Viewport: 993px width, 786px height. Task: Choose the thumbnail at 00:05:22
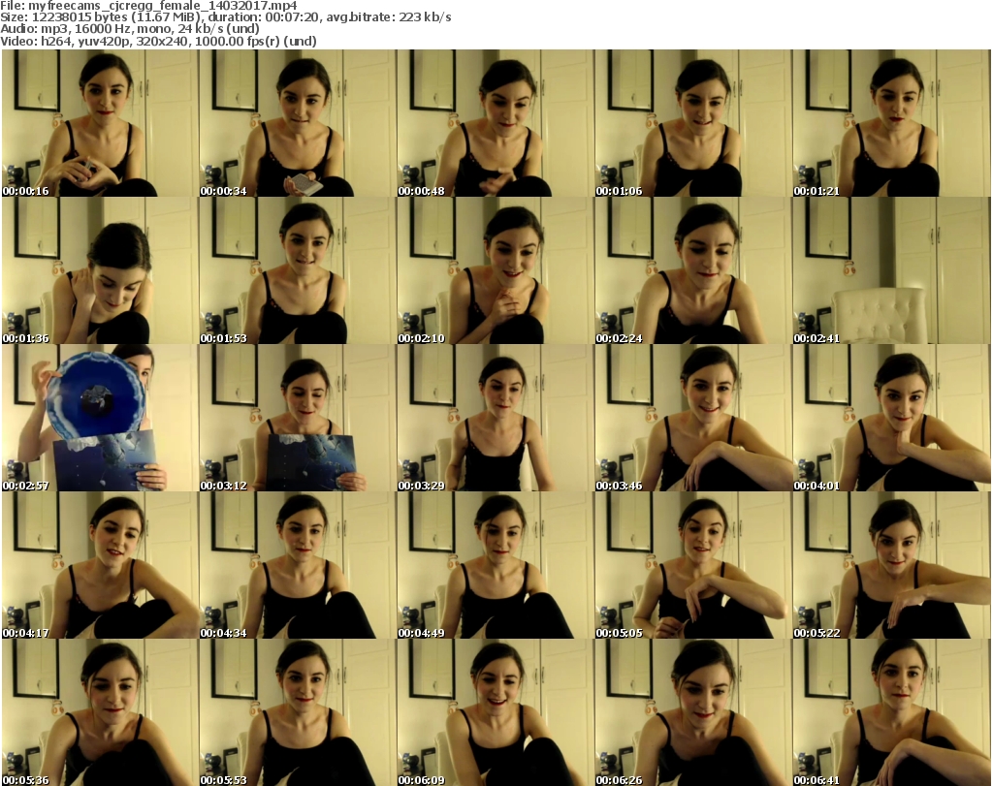(891, 565)
